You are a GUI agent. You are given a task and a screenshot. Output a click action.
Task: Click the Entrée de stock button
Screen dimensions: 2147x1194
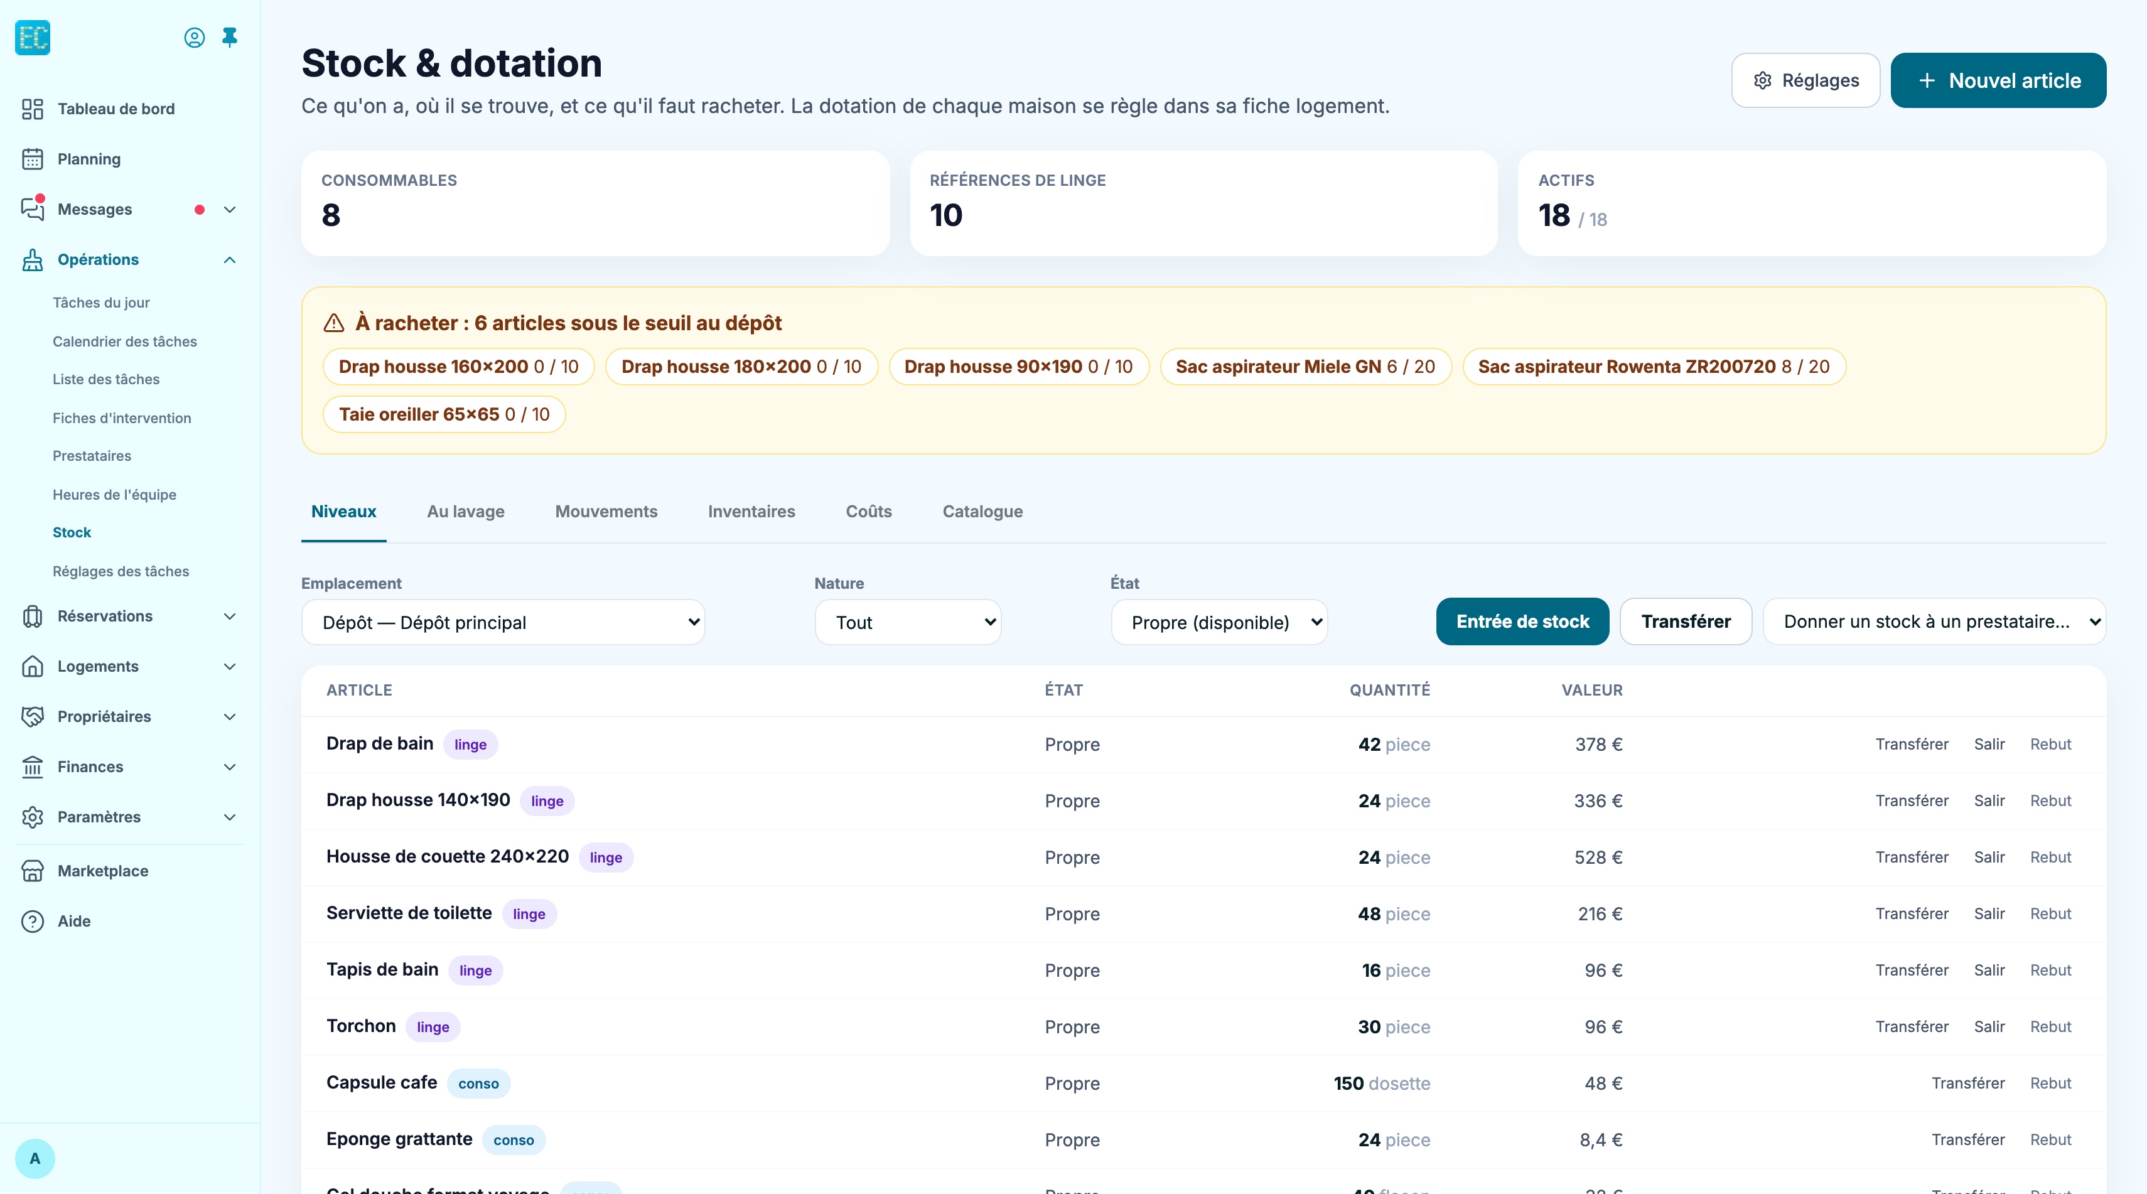[1523, 621]
